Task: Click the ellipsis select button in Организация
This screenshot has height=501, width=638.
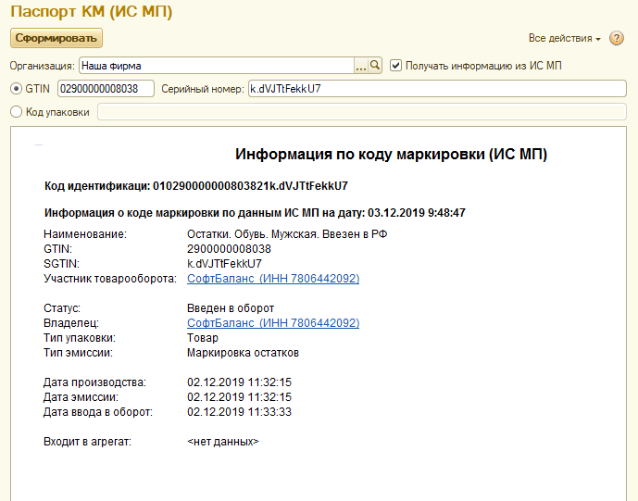Action: point(361,66)
